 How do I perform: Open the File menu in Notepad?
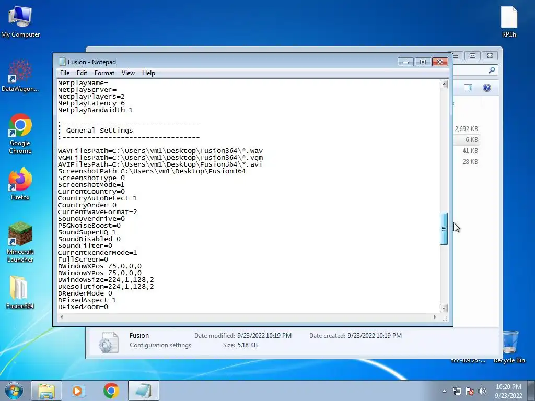tap(64, 73)
